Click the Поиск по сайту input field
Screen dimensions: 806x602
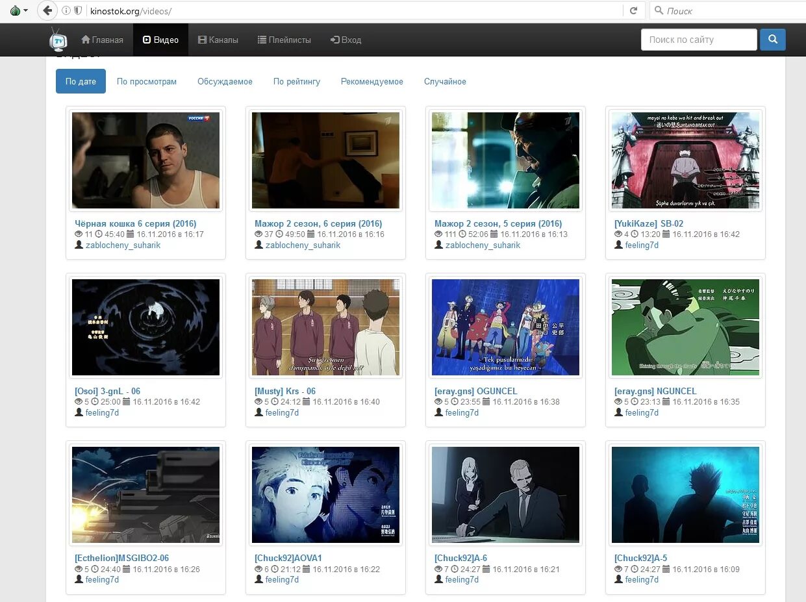pos(699,40)
